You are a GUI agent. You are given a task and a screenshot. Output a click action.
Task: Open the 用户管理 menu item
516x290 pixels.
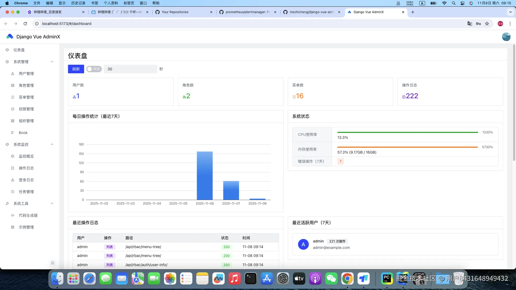[x=26, y=74]
